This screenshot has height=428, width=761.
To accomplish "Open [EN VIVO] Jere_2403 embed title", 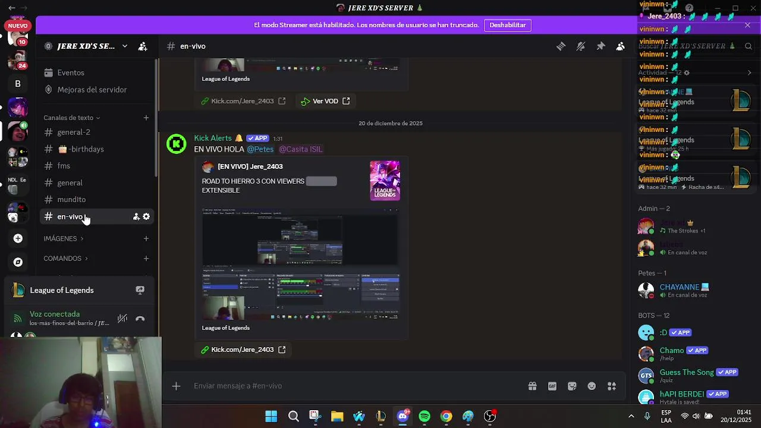I will [250, 166].
